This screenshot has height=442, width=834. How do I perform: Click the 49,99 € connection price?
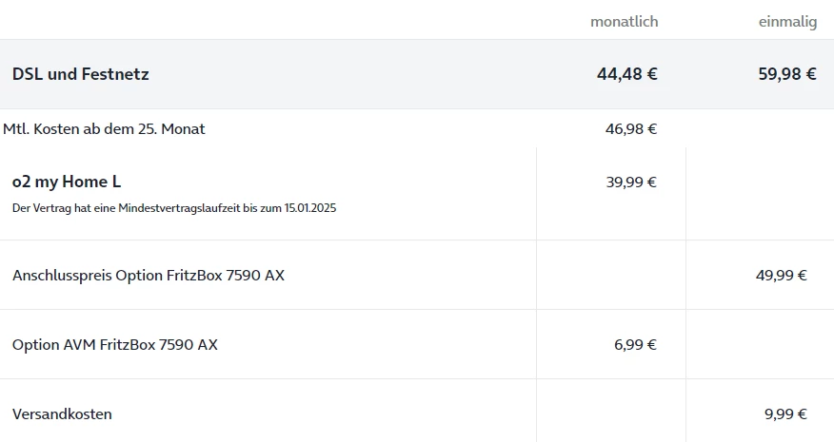(x=781, y=276)
